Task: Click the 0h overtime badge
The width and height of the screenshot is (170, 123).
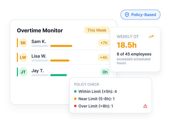Action: pyautogui.click(x=105, y=72)
